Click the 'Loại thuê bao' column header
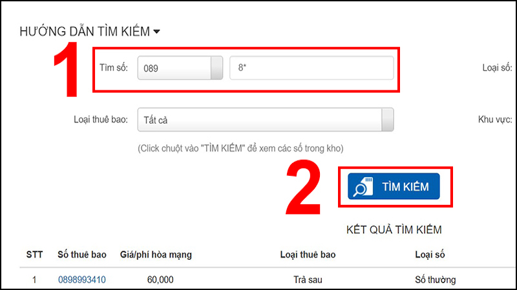Screen dimensions: 517x290 [x=308, y=255]
